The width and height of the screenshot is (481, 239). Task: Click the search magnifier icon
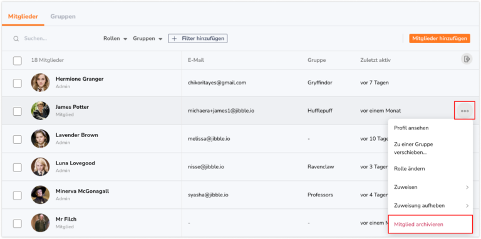[x=16, y=39]
